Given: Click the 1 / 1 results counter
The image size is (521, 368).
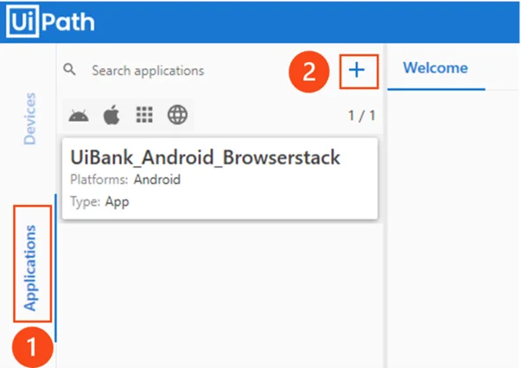Looking at the screenshot, I should pos(360,115).
